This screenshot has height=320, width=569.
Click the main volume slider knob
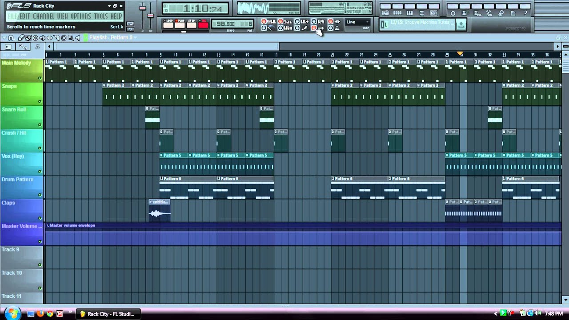143,8
